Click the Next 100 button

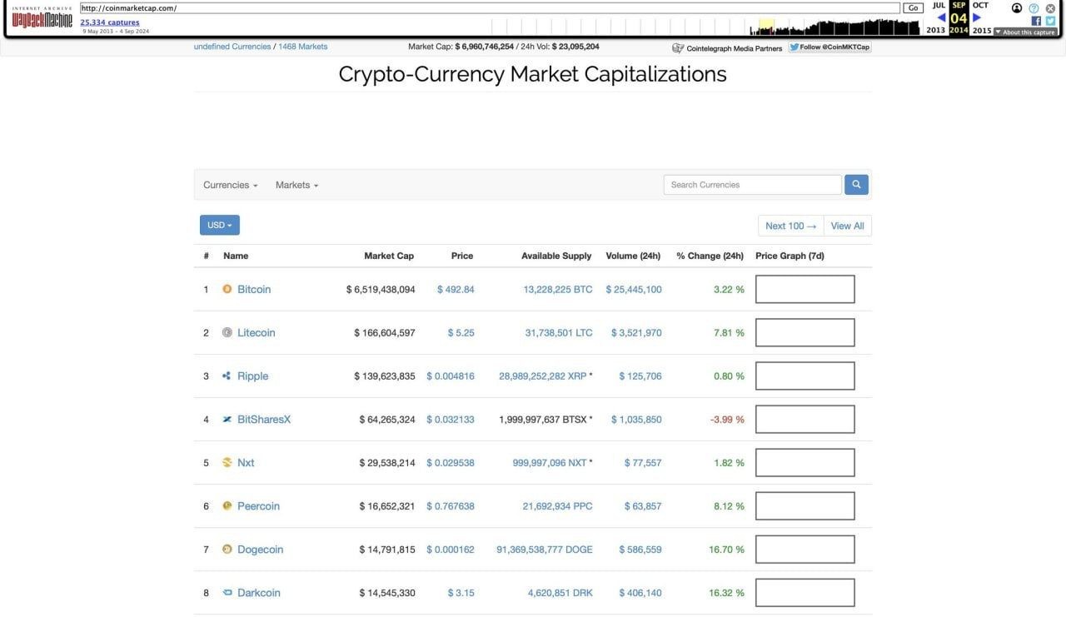click(x=790, y=226)
